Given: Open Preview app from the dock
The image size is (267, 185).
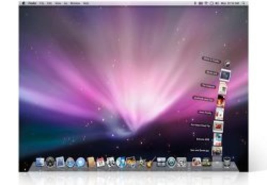Looking at the screenshot, I should pyautogui.click(x=111, y=162).
